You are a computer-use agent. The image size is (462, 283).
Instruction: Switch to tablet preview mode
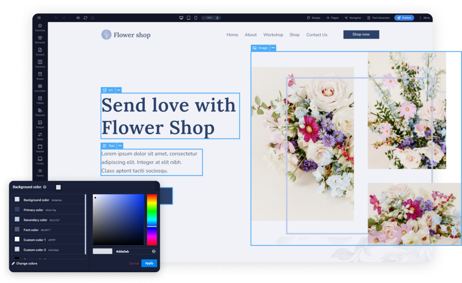(x=188, y=18)
